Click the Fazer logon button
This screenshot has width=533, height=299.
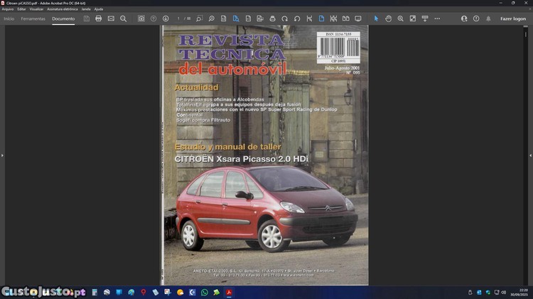(x=513, y=18)
